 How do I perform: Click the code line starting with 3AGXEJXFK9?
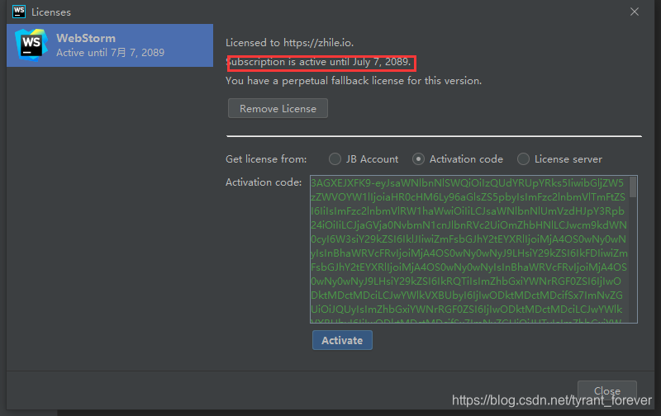pyautogui.click(x=467, y=182)
